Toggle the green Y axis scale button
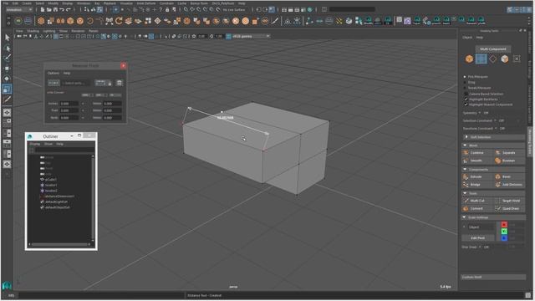This screenshot has width=535, height=301. click(504, 232)
